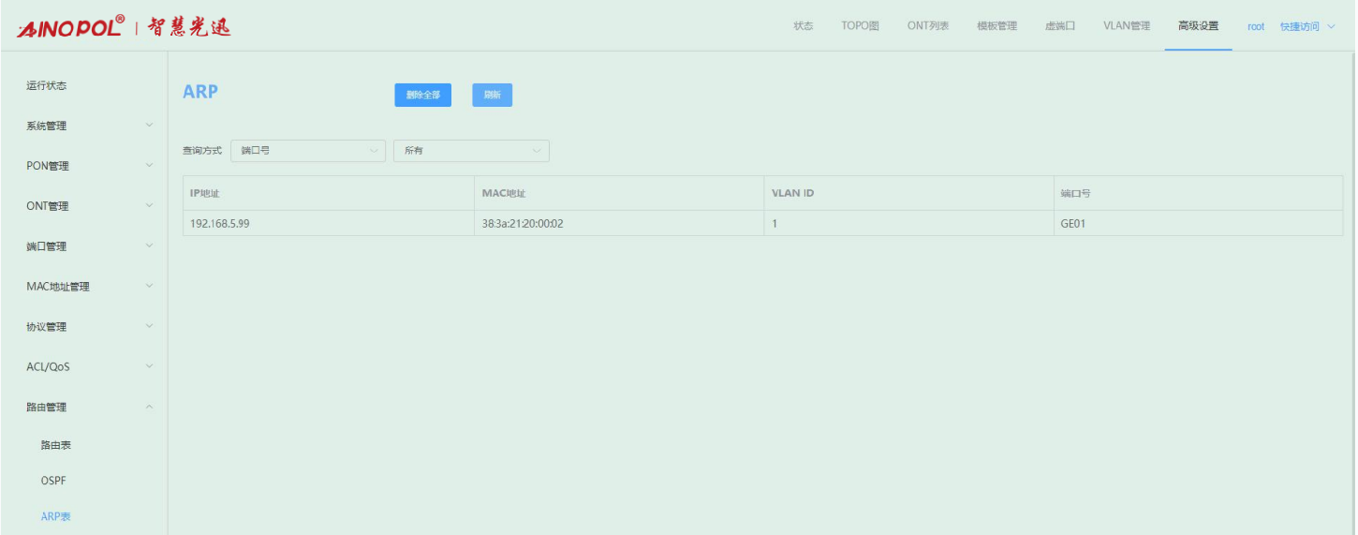The height and width of the screenshot is (535, 1358).
Task: Select OSPF in the sidebar
Action: [53, 481]
